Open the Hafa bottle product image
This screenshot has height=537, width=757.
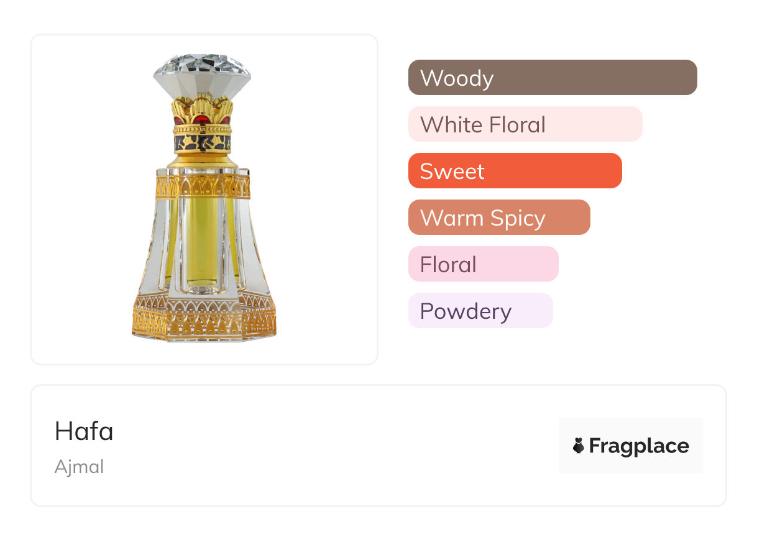(204, 199)
